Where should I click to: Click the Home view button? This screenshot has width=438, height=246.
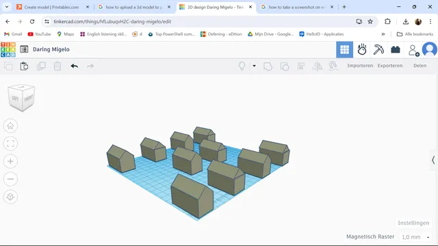(11, 126)
